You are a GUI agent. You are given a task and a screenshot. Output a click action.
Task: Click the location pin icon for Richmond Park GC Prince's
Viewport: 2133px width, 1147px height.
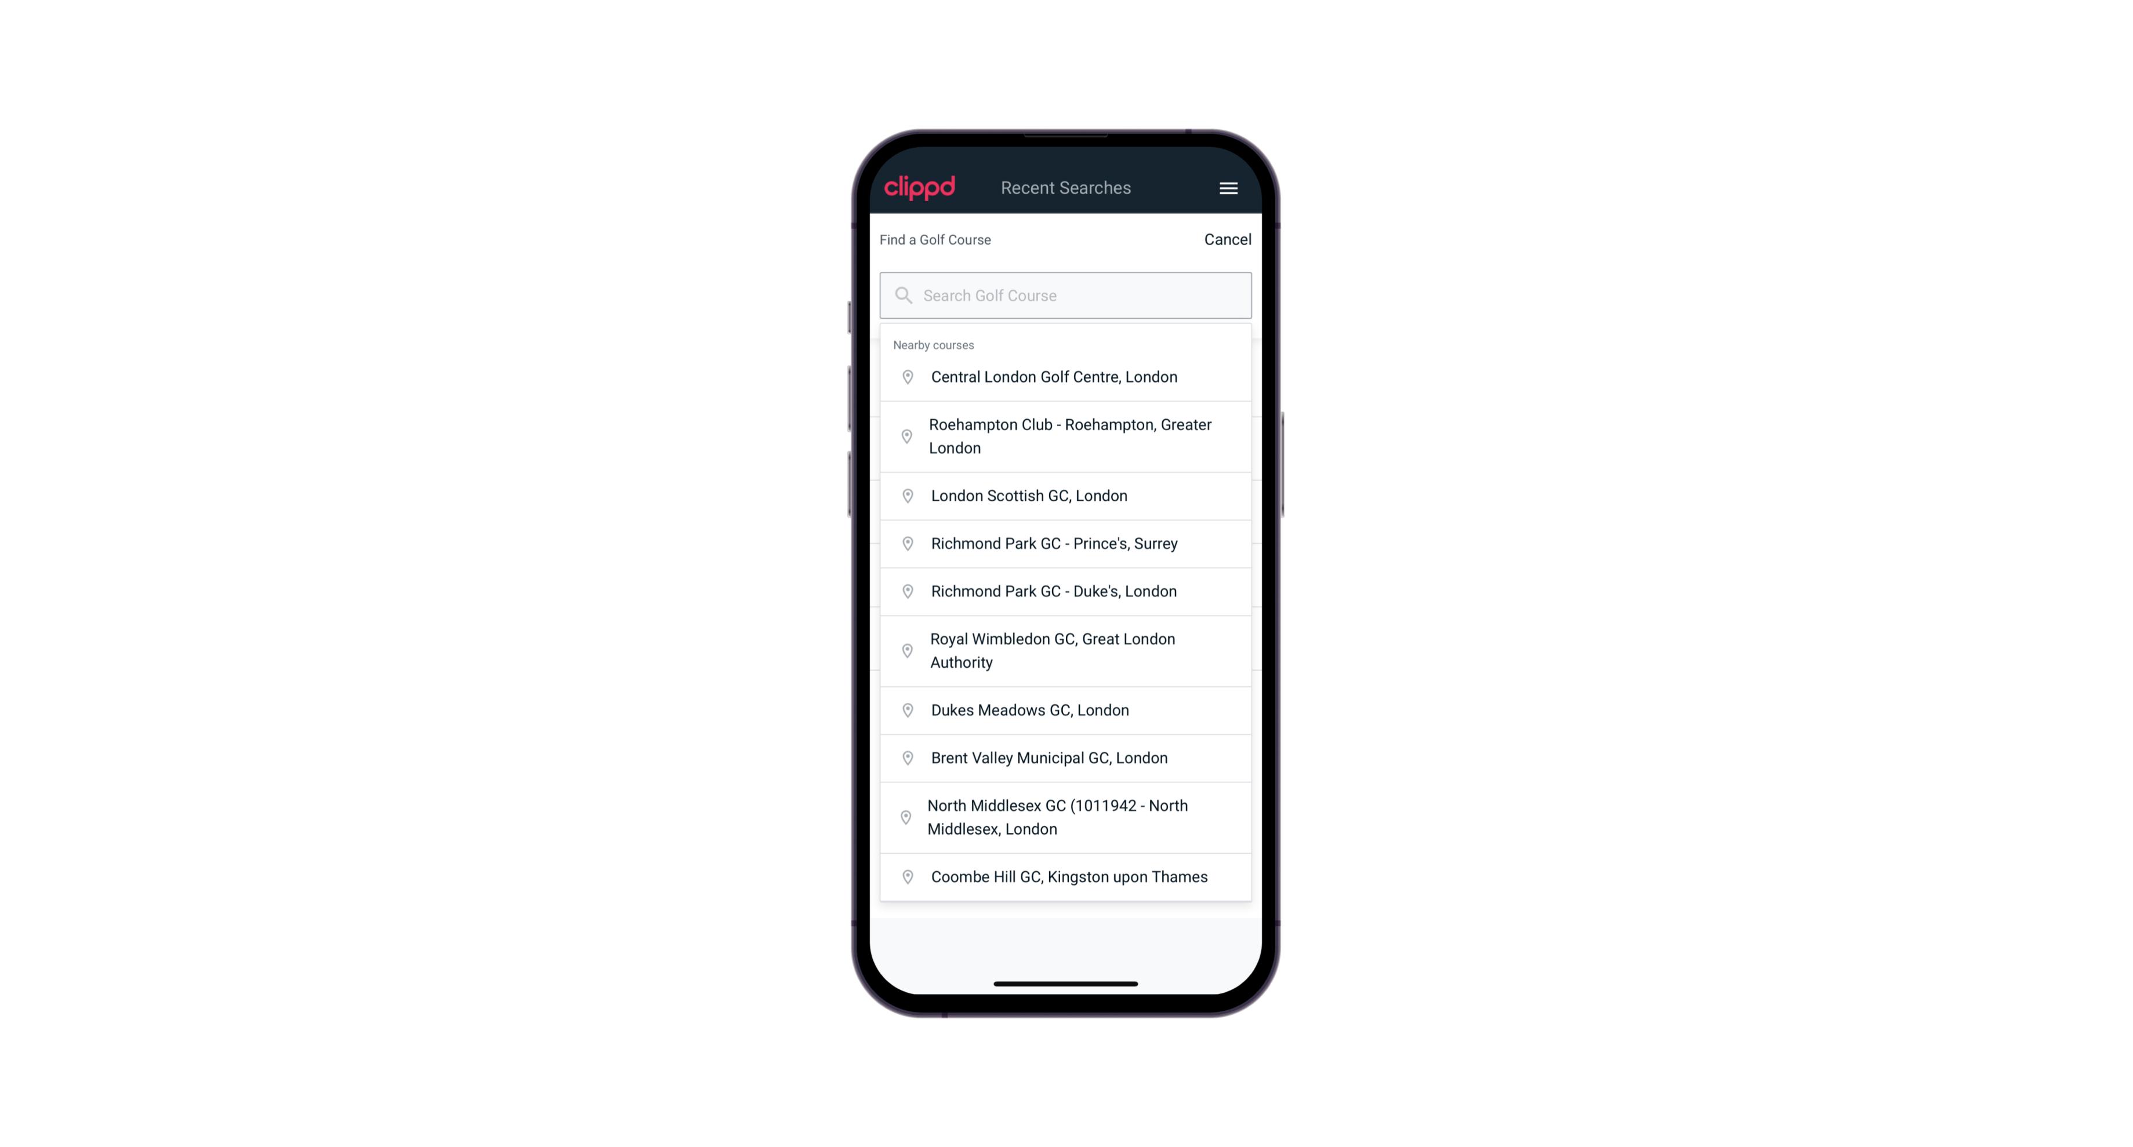click(x=907, y=542)
